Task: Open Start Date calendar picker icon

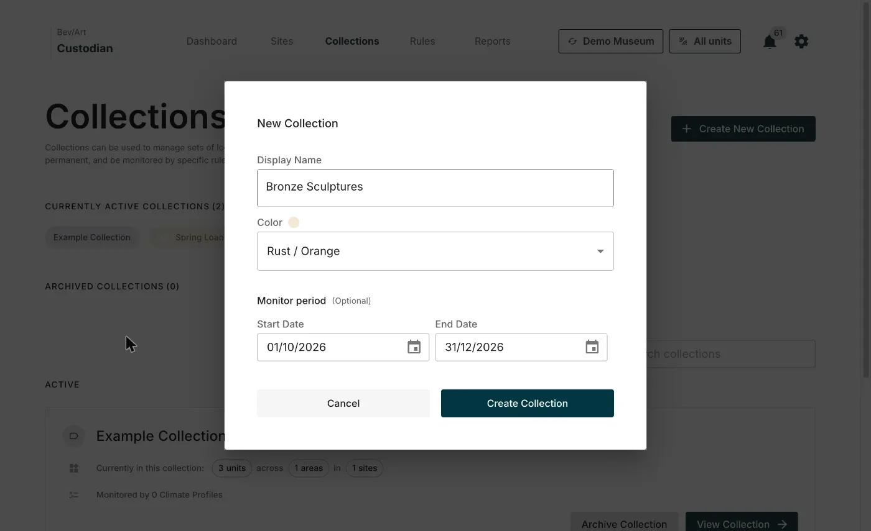Action: click(x=414, y=347)
